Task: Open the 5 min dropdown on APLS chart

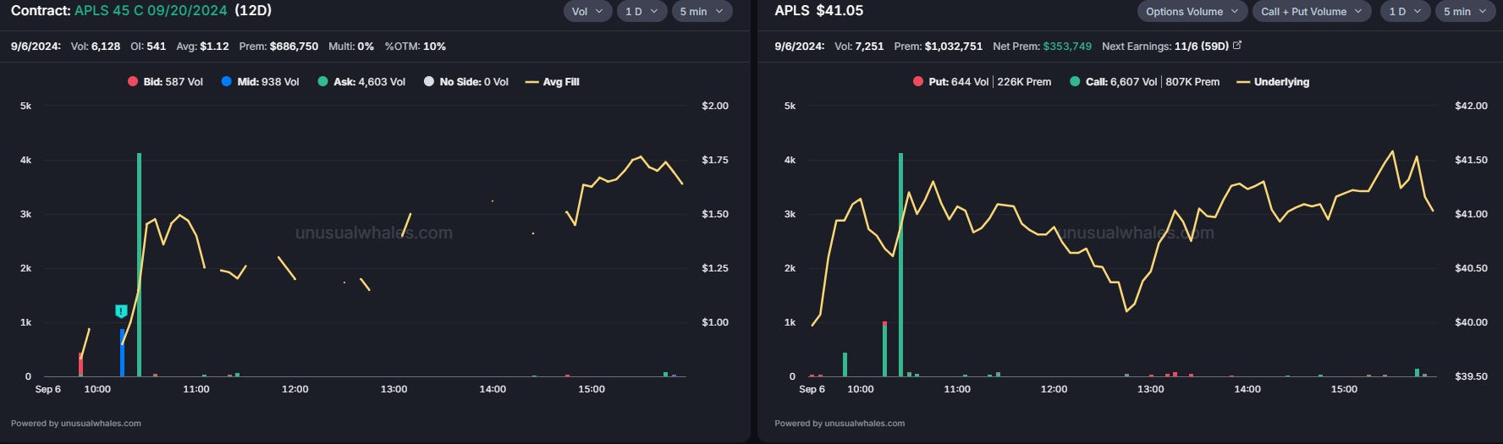Action: tap(1465, 12)
